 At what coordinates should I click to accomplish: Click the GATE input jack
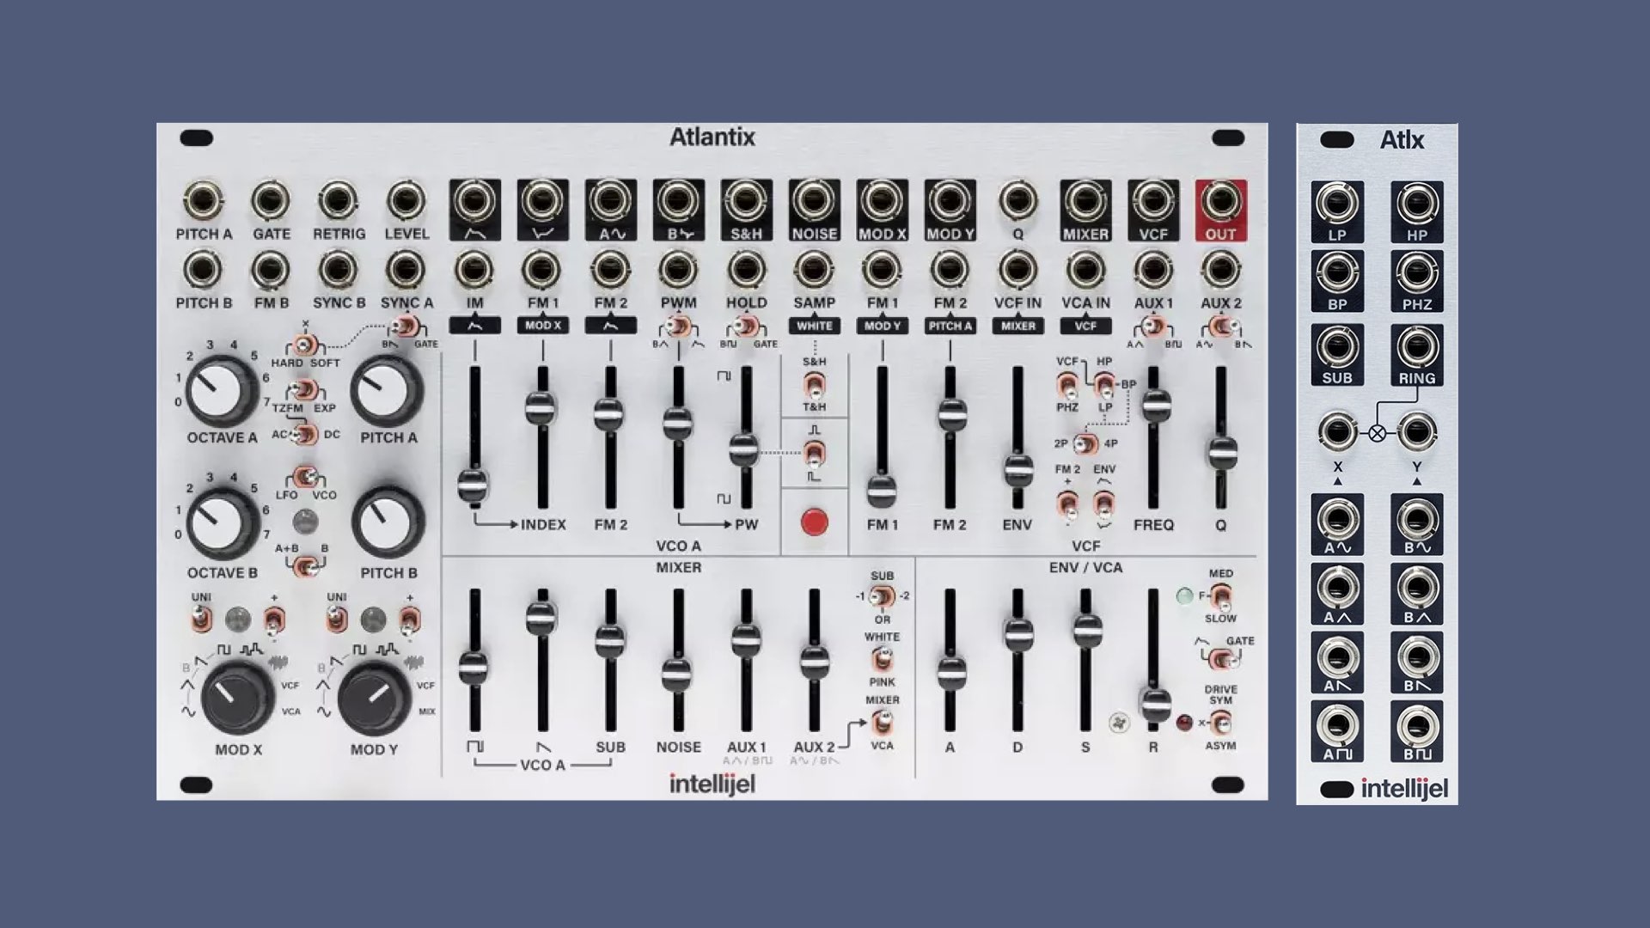coord(272,201)
